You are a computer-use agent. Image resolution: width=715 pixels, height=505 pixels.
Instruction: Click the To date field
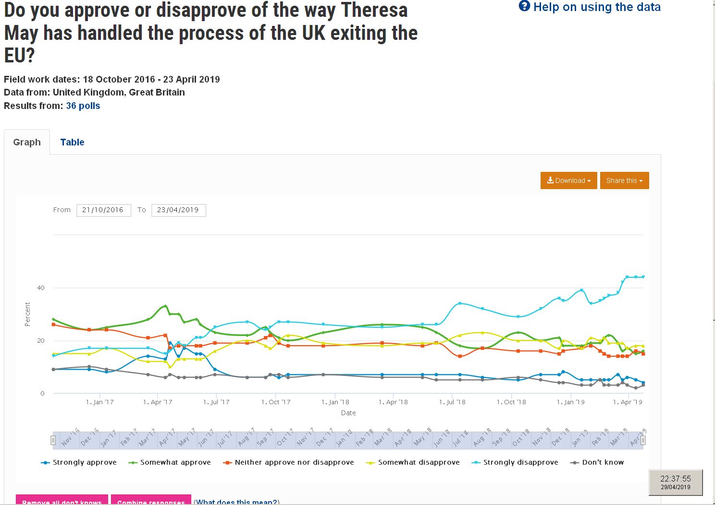coord(178,210)
